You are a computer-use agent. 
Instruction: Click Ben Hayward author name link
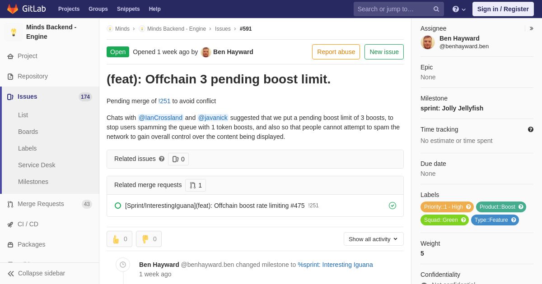point(233,52)
